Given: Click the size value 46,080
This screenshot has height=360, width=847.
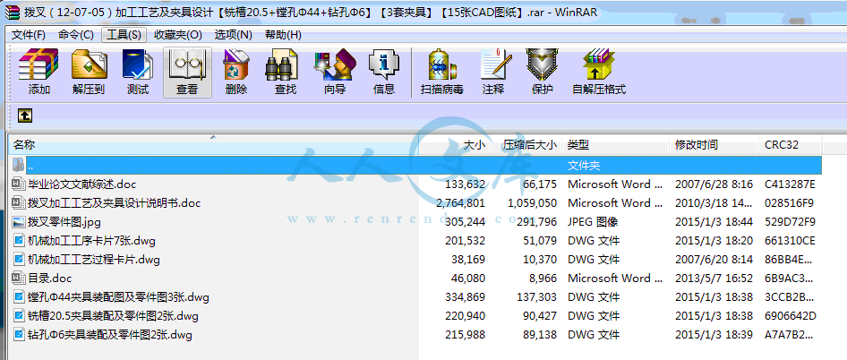Looking at the screenshot, I should click(x=468, y=279).
